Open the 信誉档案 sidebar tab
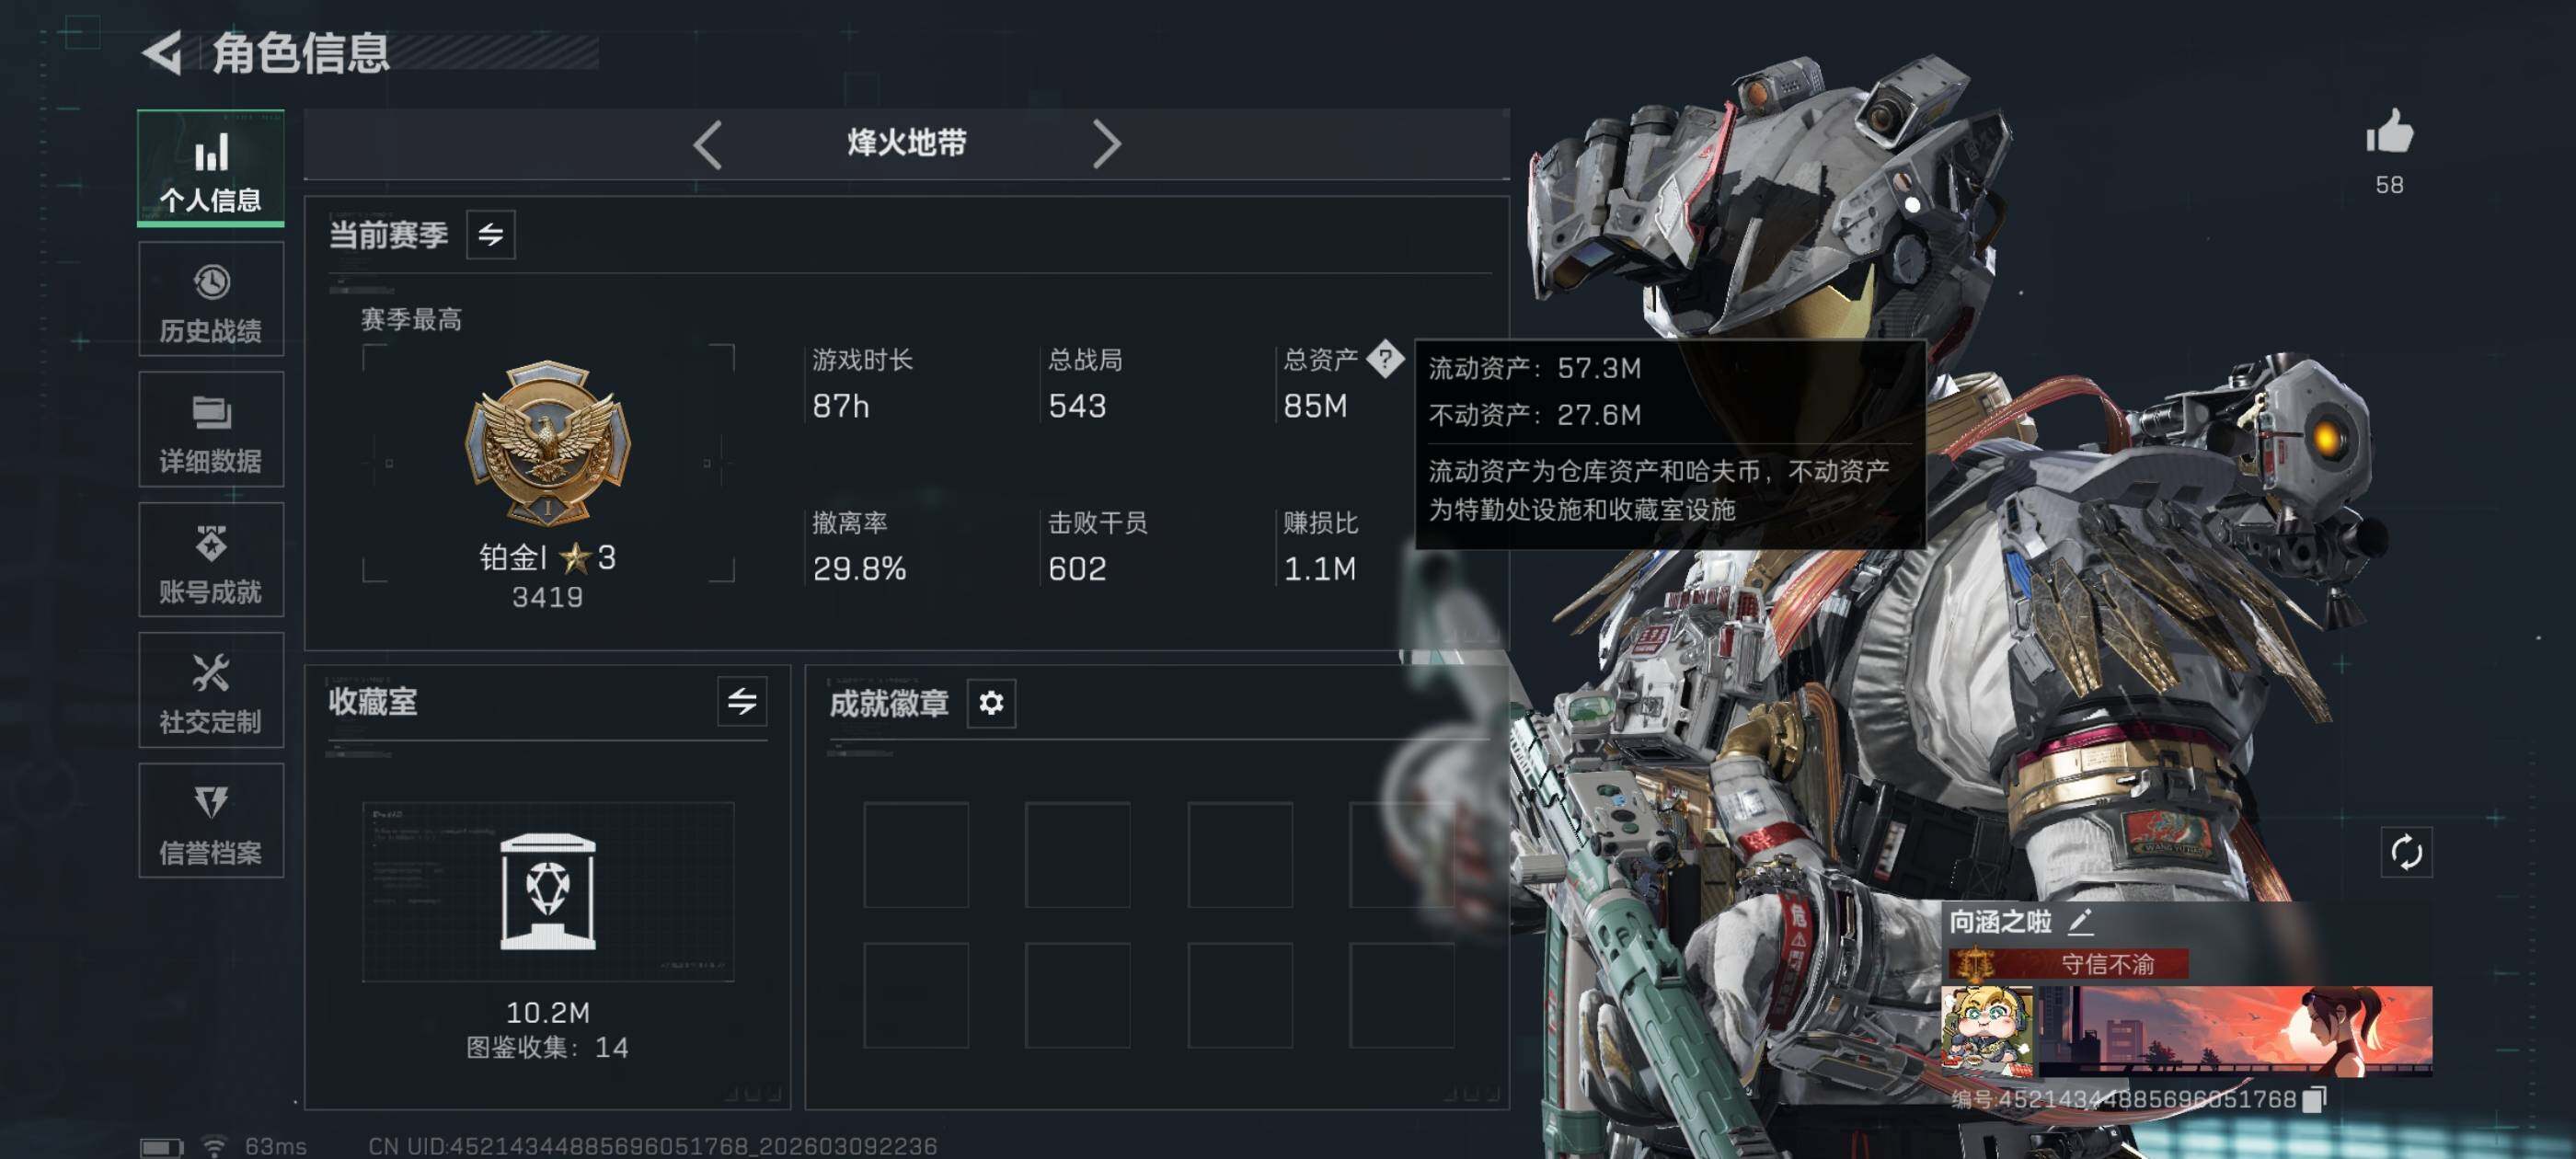 [x=211, y=821]
